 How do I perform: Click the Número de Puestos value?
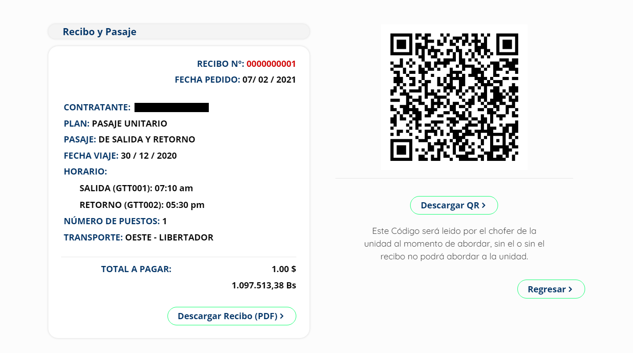164,221
